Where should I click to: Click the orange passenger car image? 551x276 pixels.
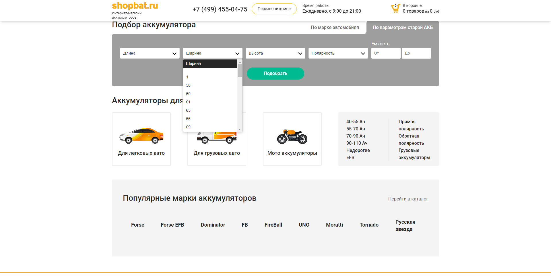tap(141, 136)
